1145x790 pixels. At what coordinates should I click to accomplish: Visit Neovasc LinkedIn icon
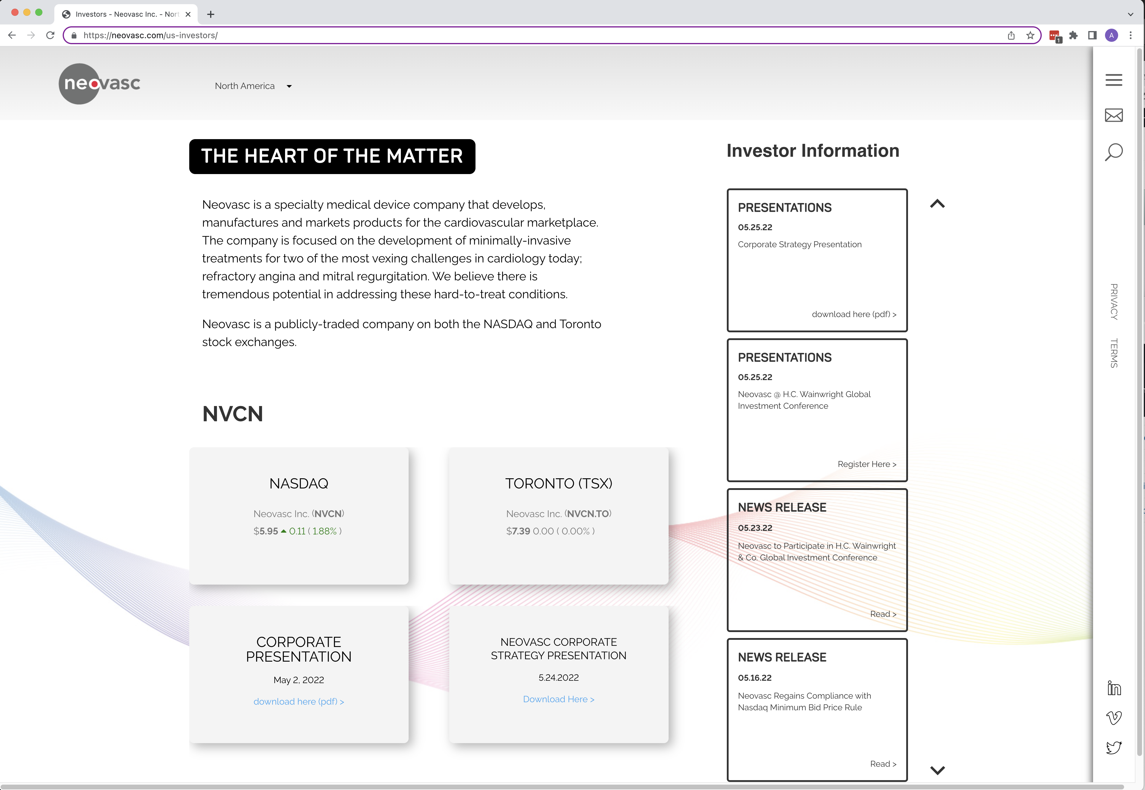pyautogui.click(x=1114, y=688)
